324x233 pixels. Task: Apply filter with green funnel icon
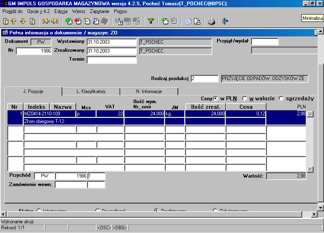151,21
